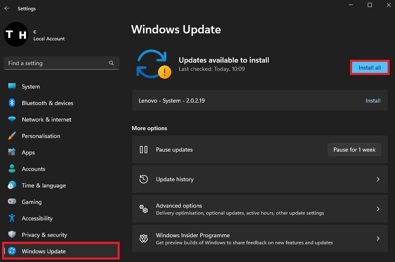Viewport: 395px width, 262px height.
Task: Open Time & language settings section
Action: point(43,185)
